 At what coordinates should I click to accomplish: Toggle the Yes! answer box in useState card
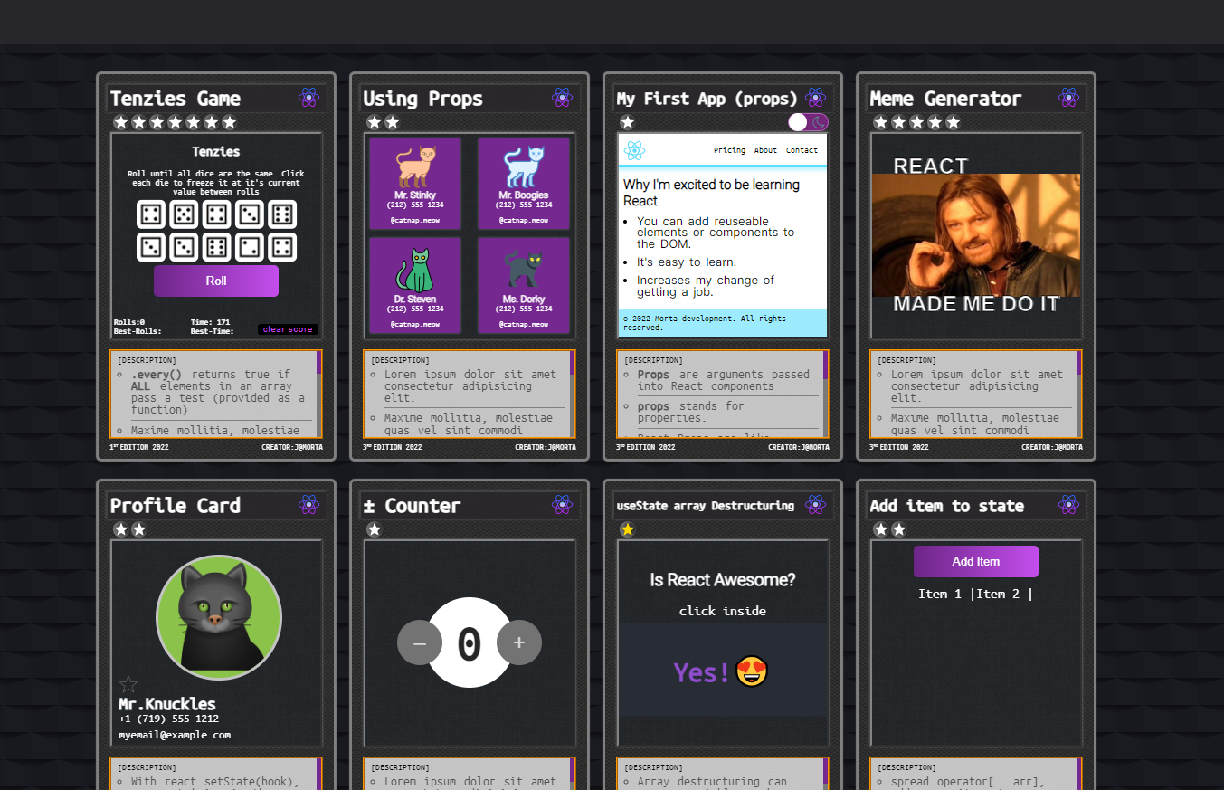pos(723,670)
